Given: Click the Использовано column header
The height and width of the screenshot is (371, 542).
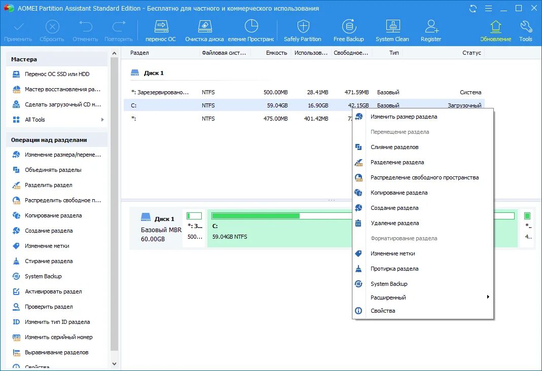Looking at the screenshot, I should pos(311,53).
